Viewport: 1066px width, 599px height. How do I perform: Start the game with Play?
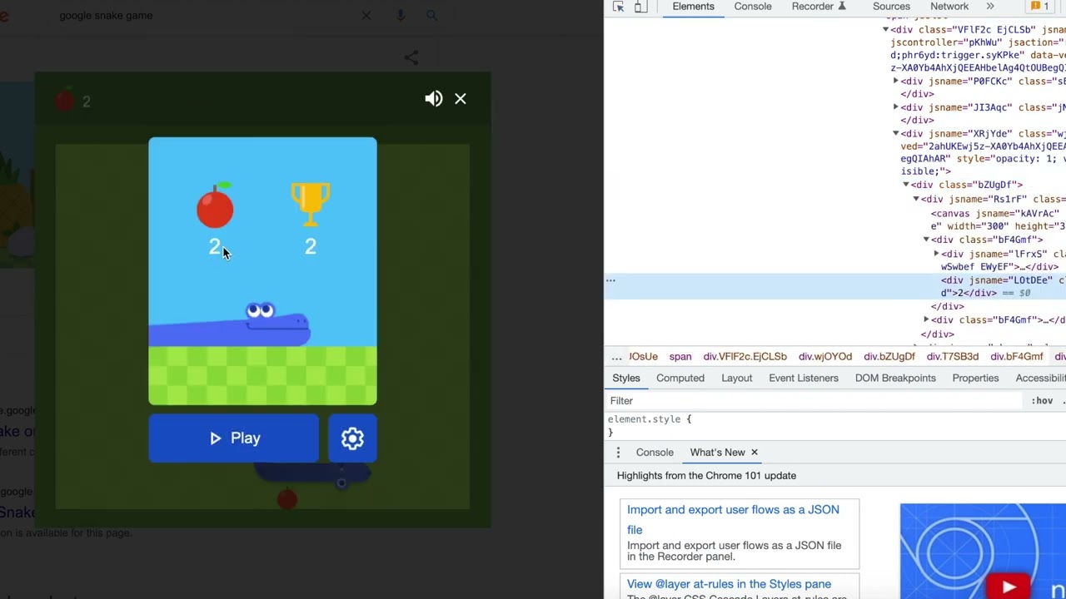pos(234,438)
